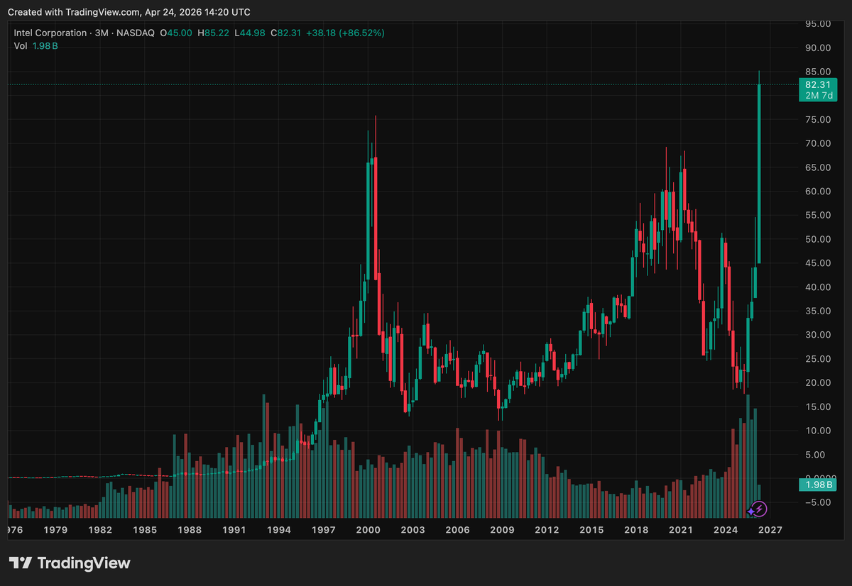The height and width of the screenshot is (586, 852).
Task: Click the 1982 label on time axis
Action: click(100, 530)
